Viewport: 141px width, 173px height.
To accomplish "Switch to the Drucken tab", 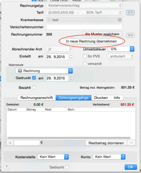I will pyautogui.click(x=101, y=98).
